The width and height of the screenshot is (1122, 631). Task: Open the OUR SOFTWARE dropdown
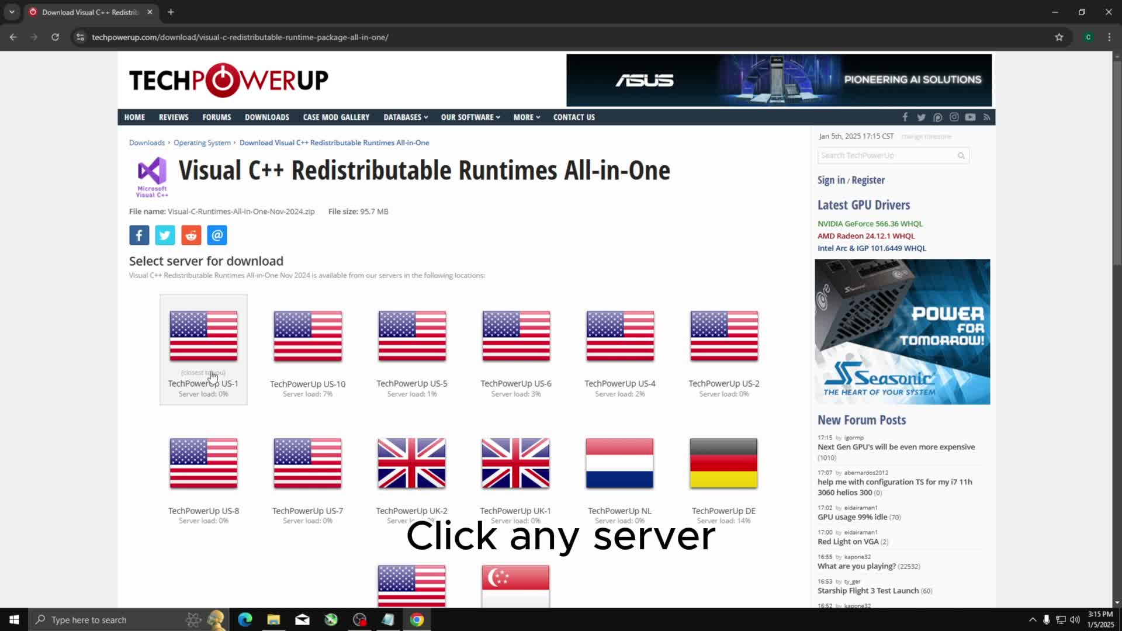(x=470, y=117)
